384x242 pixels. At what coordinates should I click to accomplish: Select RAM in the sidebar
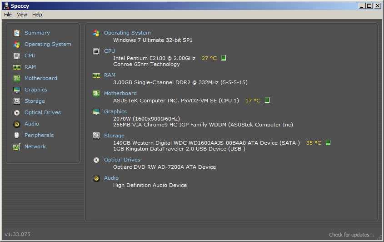30,67
